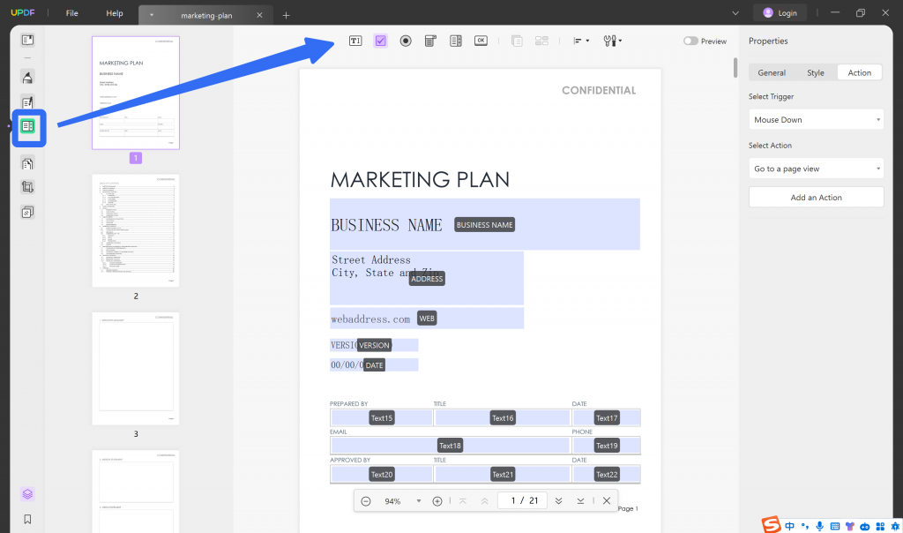The height and width of the screenshot is (533, 903).
Task: Open the Organize Pages sidebar icon
Action: [x=27, y=212]
